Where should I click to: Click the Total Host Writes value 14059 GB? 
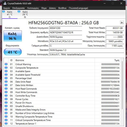point(115,33)
